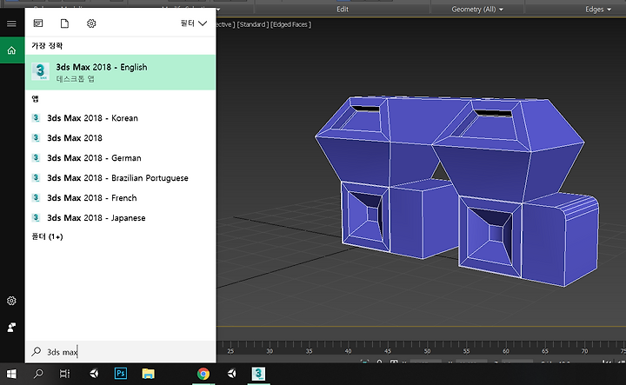The image size is (626, 385).
Task: Open the Edges ribbon dropdown
Action: (x=598, y=10)
